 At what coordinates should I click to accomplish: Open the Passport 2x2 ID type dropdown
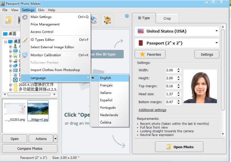177,43
